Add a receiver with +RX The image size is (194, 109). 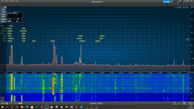tap(3, 10)
